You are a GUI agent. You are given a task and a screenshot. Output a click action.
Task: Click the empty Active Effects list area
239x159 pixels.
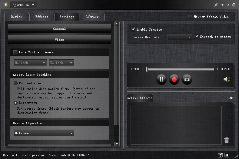(176, 125)
